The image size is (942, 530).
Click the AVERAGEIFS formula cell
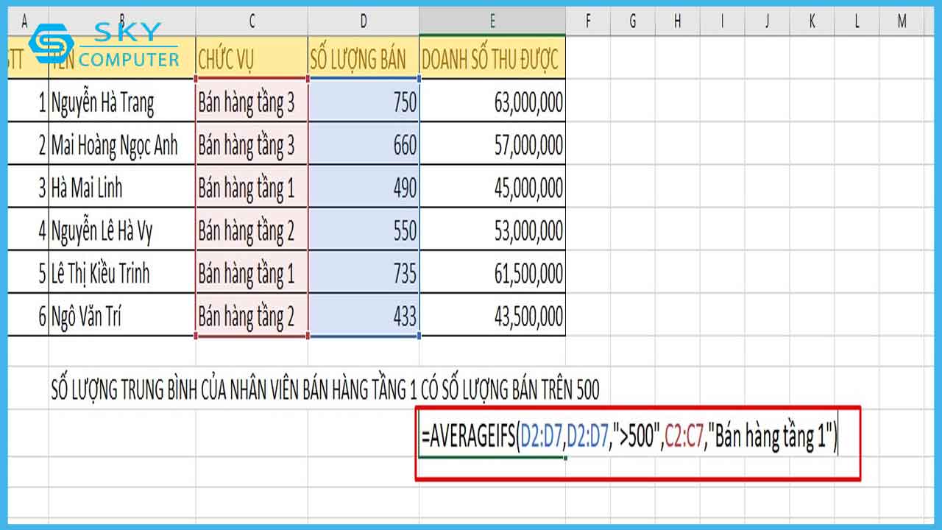(629, 439)
